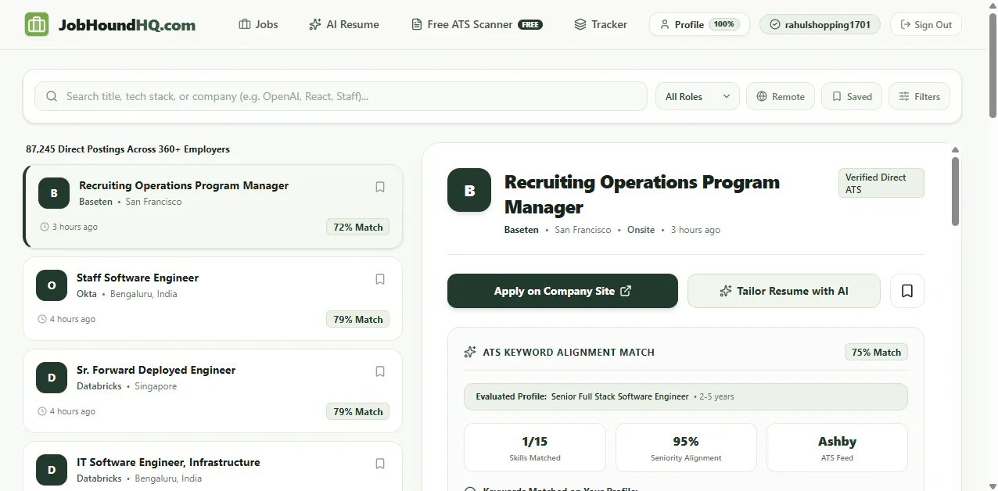Click the Verified Direct ATS badge

(x=881, y=183)
